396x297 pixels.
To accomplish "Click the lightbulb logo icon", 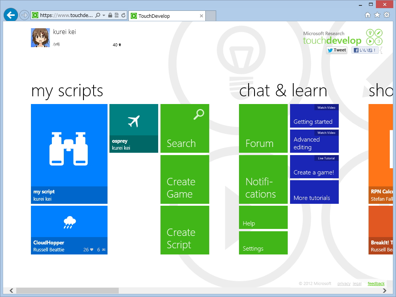I will click(370, 33).
